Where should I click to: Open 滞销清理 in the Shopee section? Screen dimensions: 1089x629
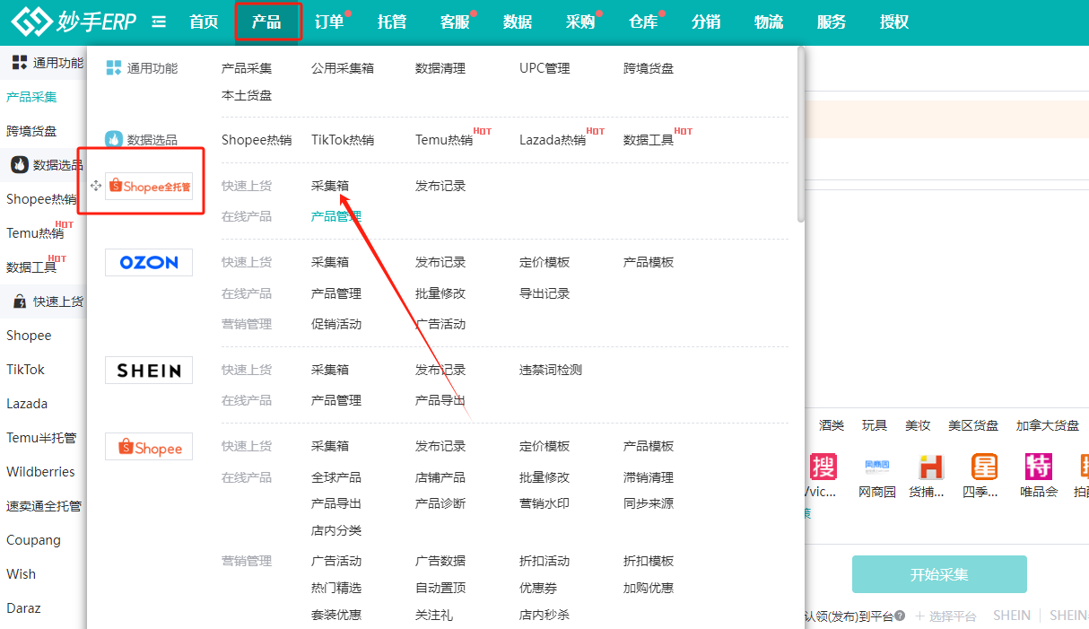point(649,477)
